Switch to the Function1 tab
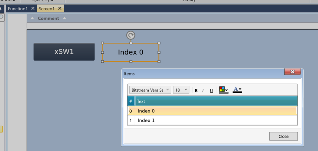This screenshot has width=318, height=151. pos(17,9)
